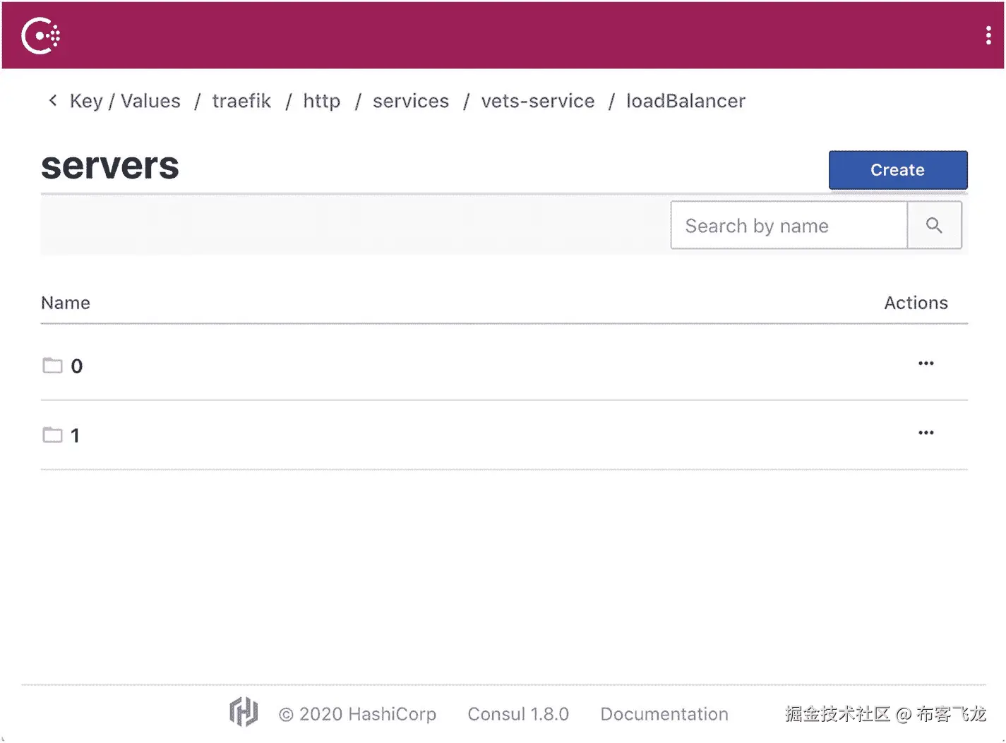Open the http breadcrumb link
The width and height of the screenshot is (1006, 743).
pos(322,102)
